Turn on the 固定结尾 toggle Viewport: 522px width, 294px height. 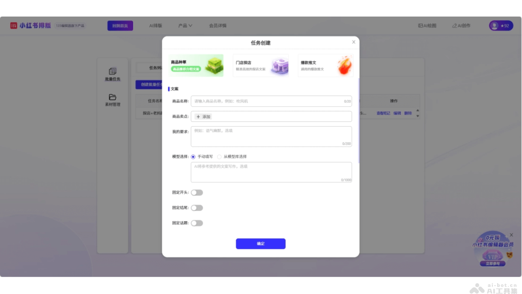coord(197,208)
